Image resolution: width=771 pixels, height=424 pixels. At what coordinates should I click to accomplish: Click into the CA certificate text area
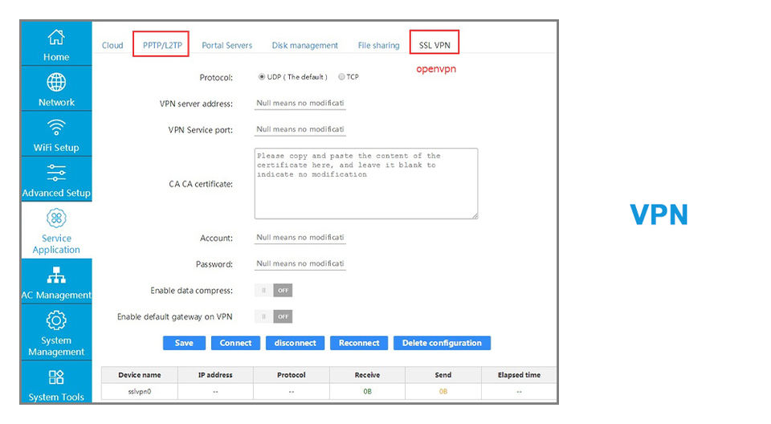pyautogui.click(x=366, y=183)
